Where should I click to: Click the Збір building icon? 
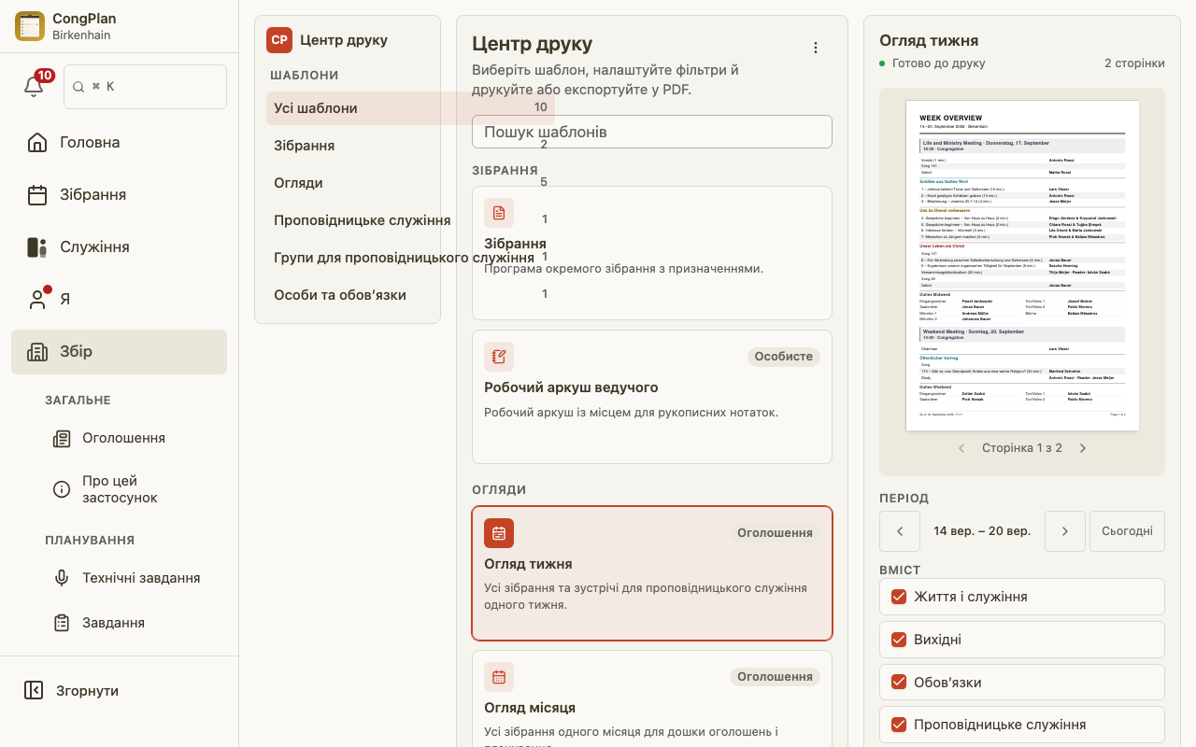[37, 352]
